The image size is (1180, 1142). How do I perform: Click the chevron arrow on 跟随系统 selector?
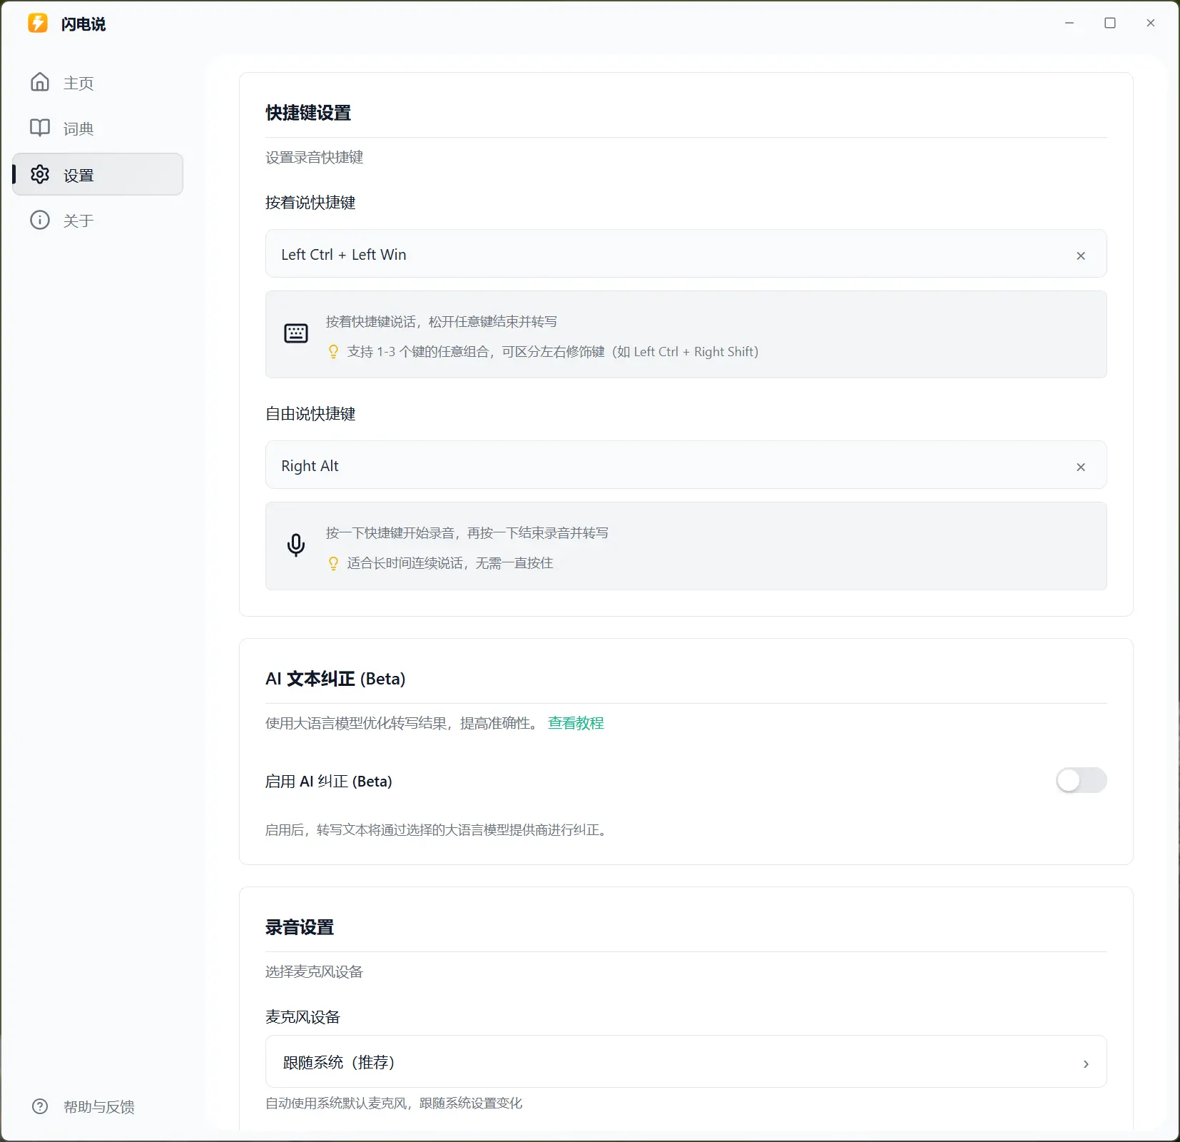pyautogui.click(x=1085, y=1063)
